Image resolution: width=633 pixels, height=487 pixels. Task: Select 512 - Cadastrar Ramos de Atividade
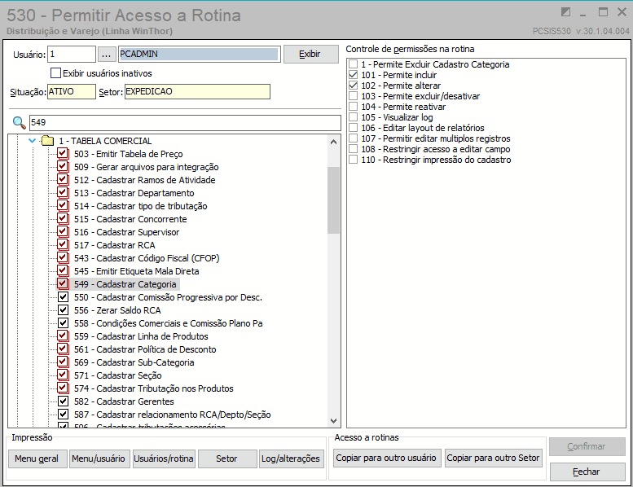[x=144, y=180]
